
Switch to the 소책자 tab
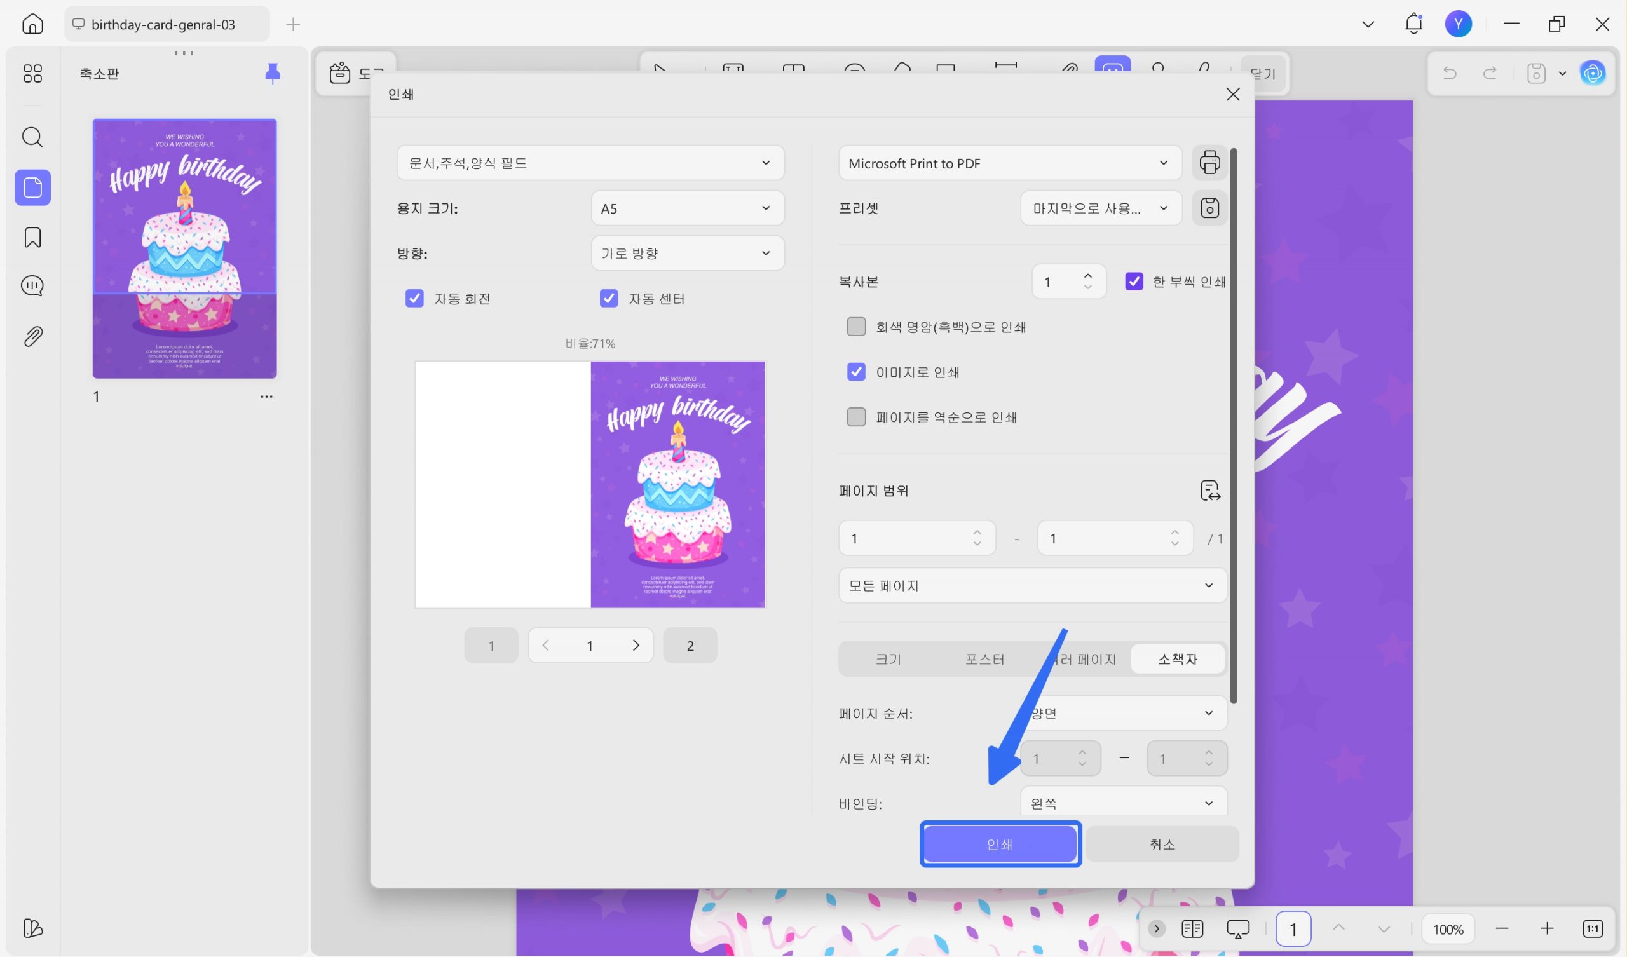tap(1178, 659)
